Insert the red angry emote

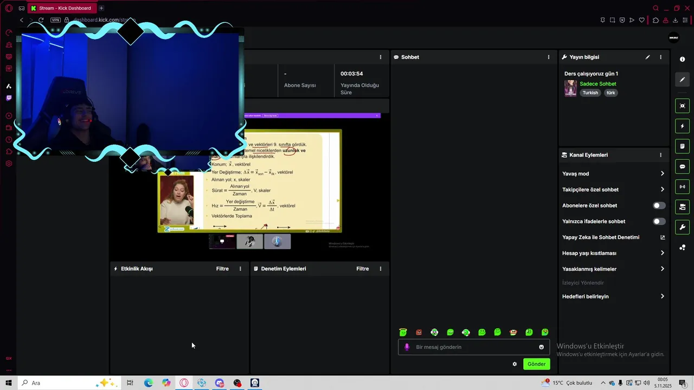[x=419, y=333]
